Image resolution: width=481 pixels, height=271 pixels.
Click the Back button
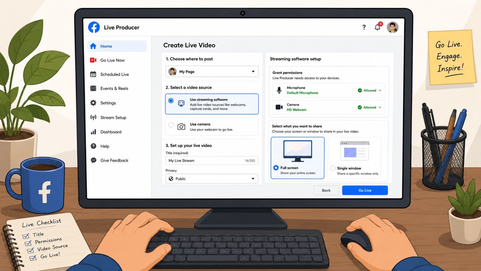tap(326, 190)
